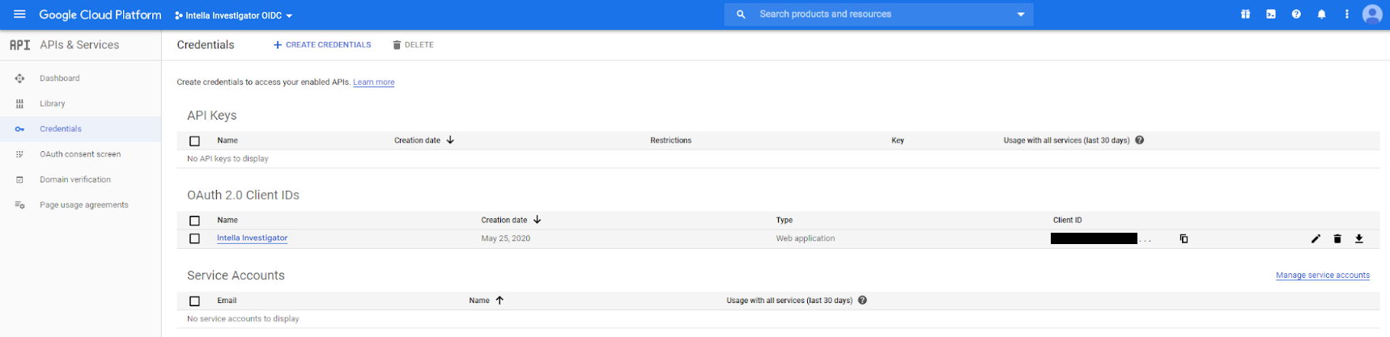Click the gift icon in top bar

[1245, 15]
